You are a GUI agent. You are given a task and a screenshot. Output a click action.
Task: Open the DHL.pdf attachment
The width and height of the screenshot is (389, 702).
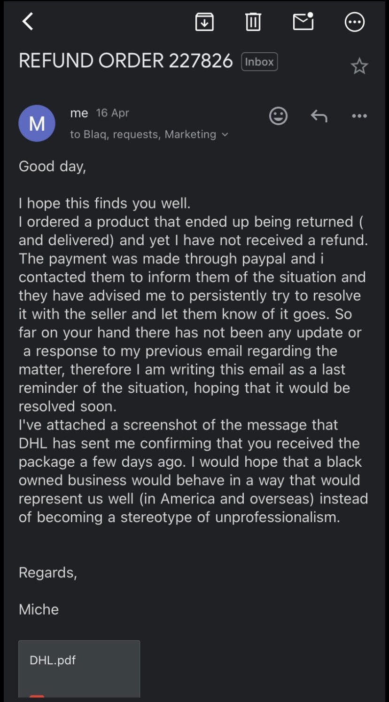(79, 668)
